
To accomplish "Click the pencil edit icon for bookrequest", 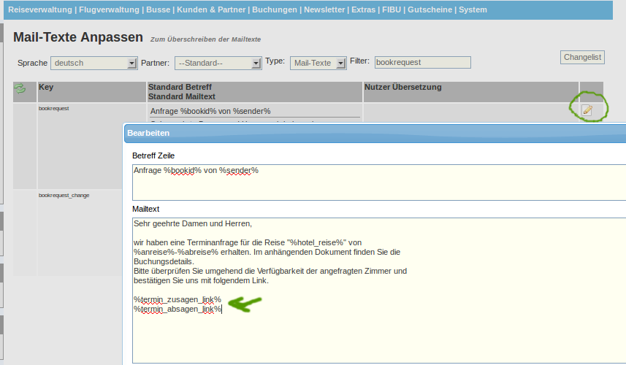I will (x=587, y=109).
